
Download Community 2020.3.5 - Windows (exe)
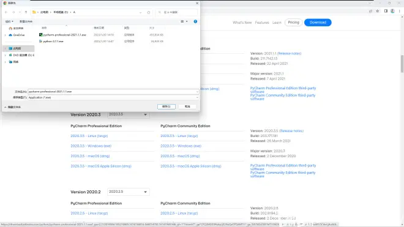(181, 146)
